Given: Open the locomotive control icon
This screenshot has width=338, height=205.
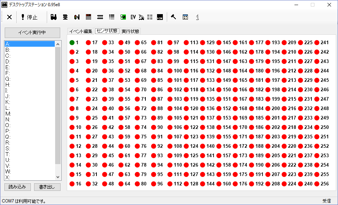Looking at the screenshot, I should 54,17.
